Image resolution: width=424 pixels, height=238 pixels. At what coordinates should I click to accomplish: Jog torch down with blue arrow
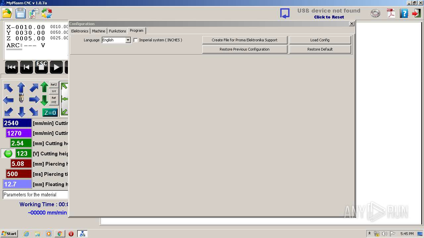point(21,112)
